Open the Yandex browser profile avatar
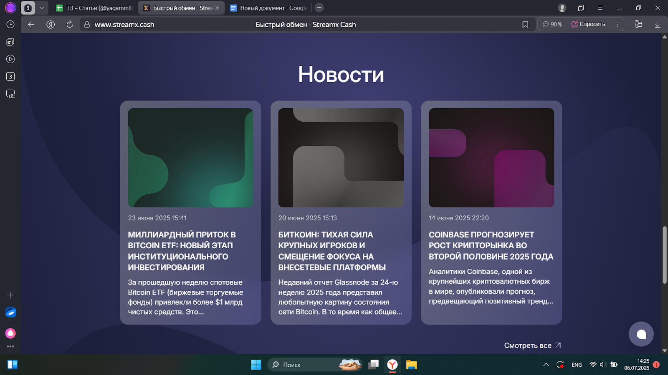 [x=10, y=7]
